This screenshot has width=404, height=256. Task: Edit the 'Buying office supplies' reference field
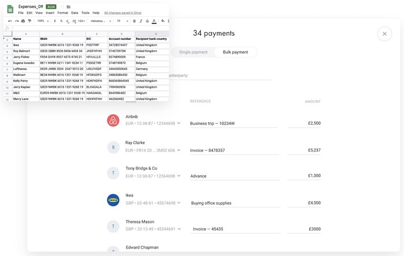(234, 203)
